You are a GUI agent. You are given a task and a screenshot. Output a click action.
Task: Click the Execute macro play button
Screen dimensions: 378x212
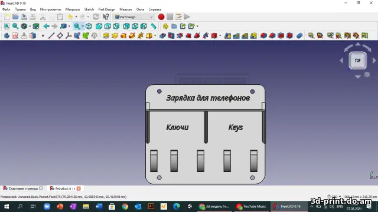(187, 17)
